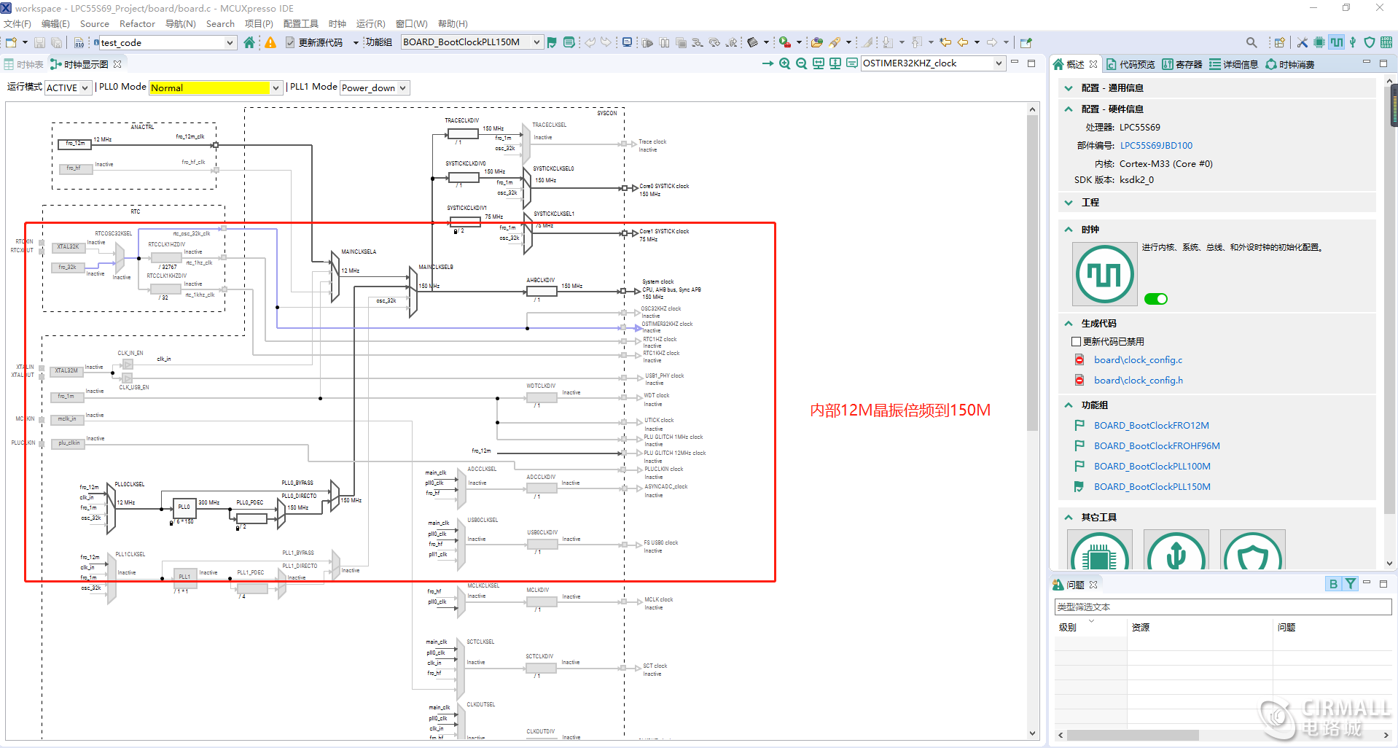The height and width of the screenshot is (748, 1398).
Task: Zoom in on the clock diagram
Action: pyautogui.click(x=784, y=63)
